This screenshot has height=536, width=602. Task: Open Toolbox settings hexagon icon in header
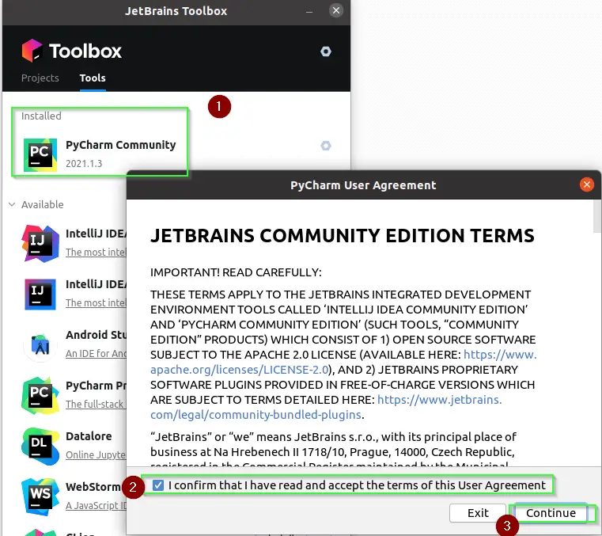point(326,51)
